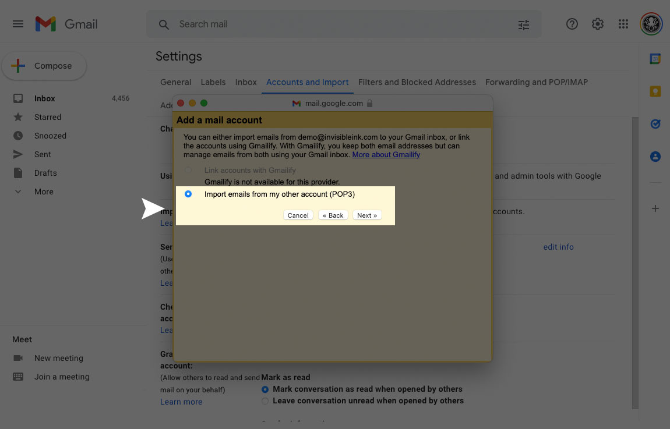Open the Snoozed folder label
The height and width of the screenshot is (429, 670).
point(50,136)
